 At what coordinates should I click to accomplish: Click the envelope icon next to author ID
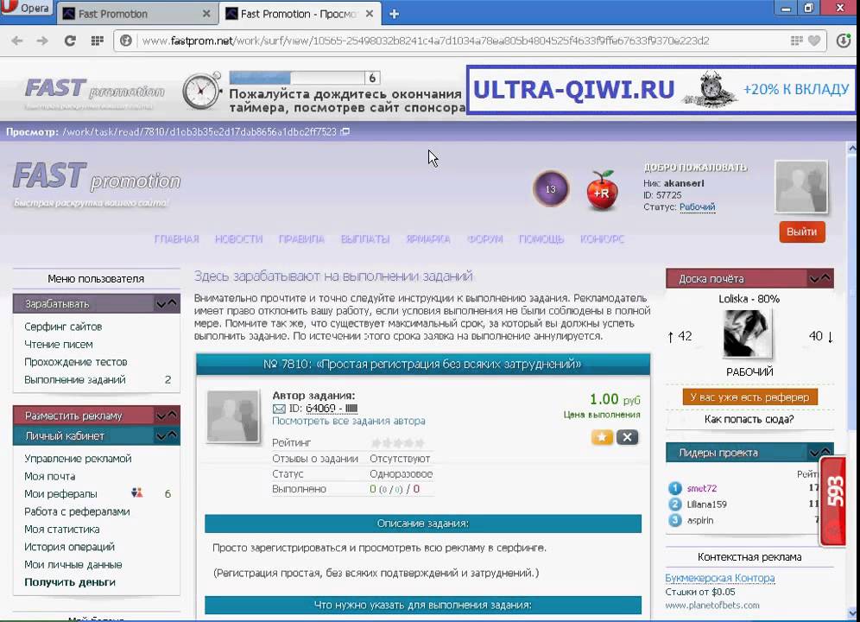pyautogui.click(x=279, y=409)
